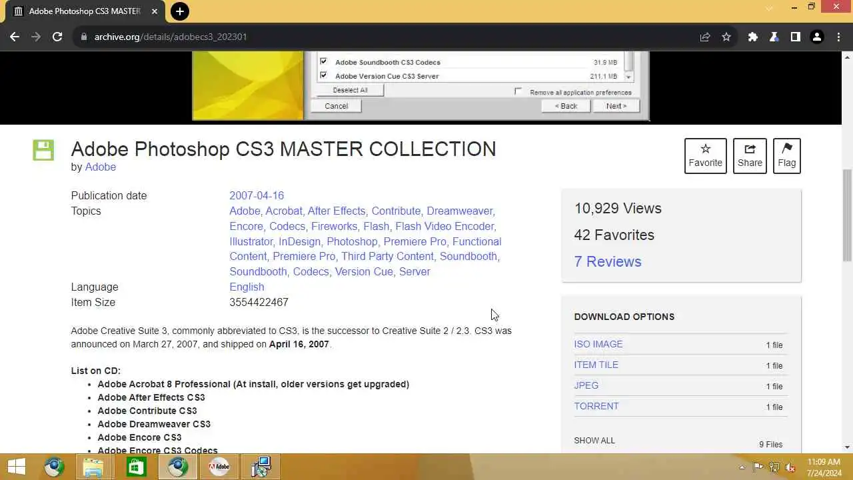Open the Version Cue topic link
The image size is (853, 480).
[364, 271]
